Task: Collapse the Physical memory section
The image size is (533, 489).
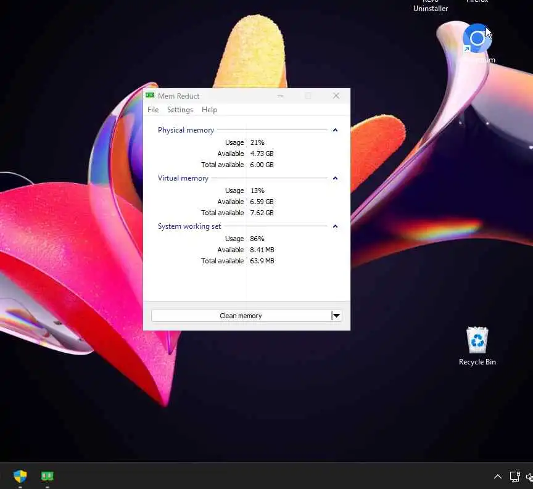Action: pos(335,130)
